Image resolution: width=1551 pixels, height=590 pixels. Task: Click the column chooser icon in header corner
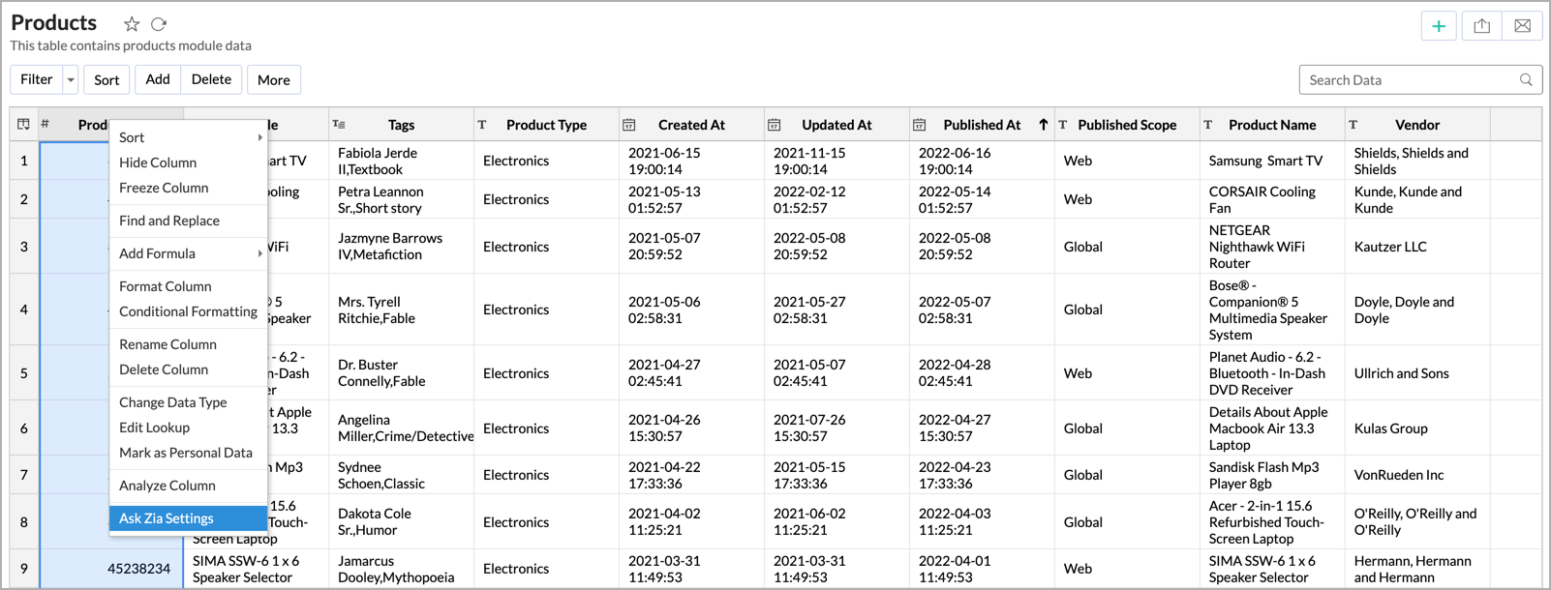point(24,125)
